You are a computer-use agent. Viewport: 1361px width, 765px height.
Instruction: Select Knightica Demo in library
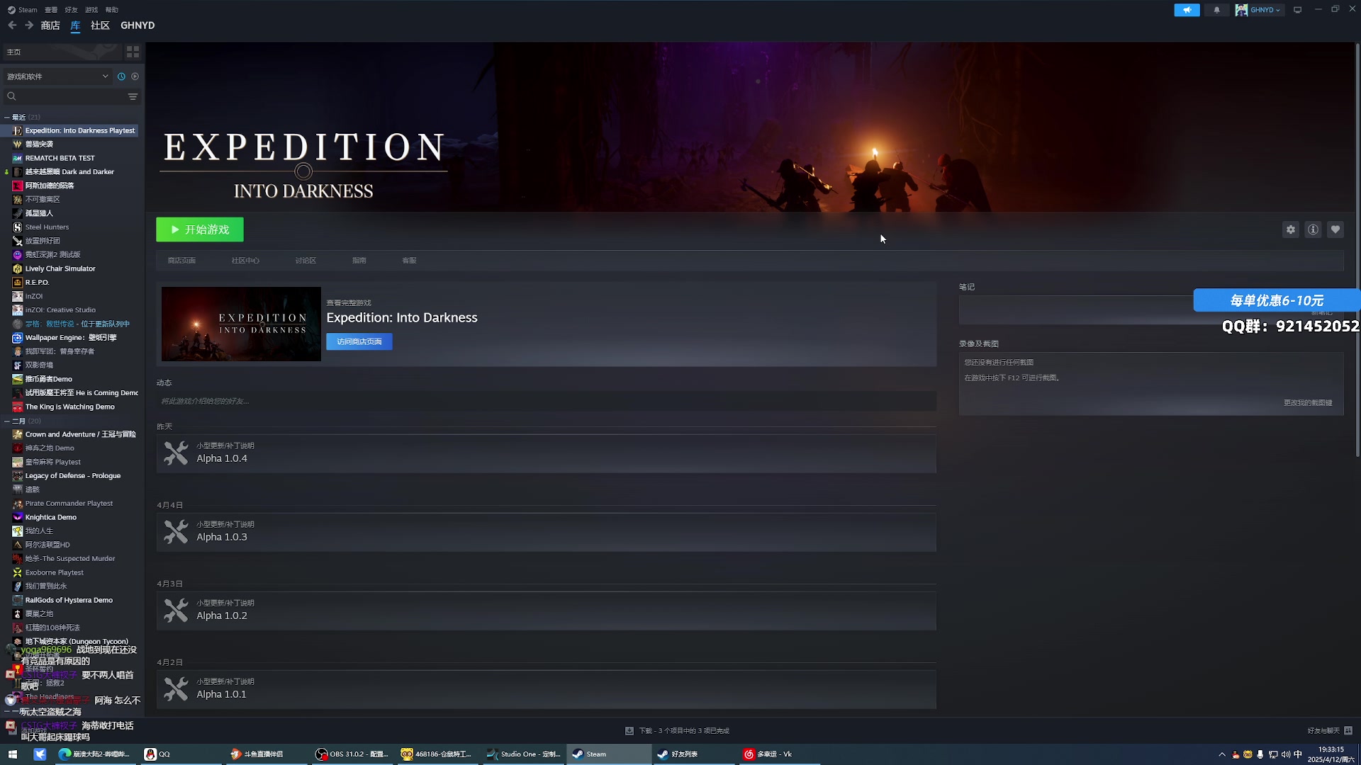pos(51,518)
